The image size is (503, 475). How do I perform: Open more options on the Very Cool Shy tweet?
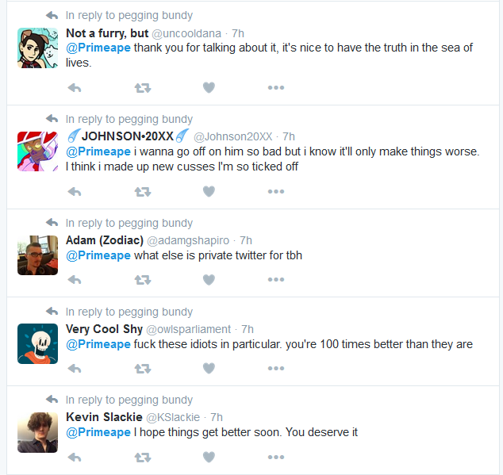tap(276, 368)
